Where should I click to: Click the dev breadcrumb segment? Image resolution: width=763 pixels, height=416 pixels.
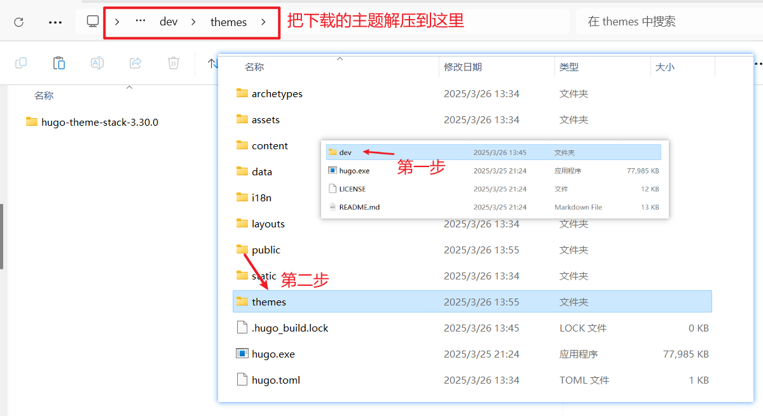168,22
